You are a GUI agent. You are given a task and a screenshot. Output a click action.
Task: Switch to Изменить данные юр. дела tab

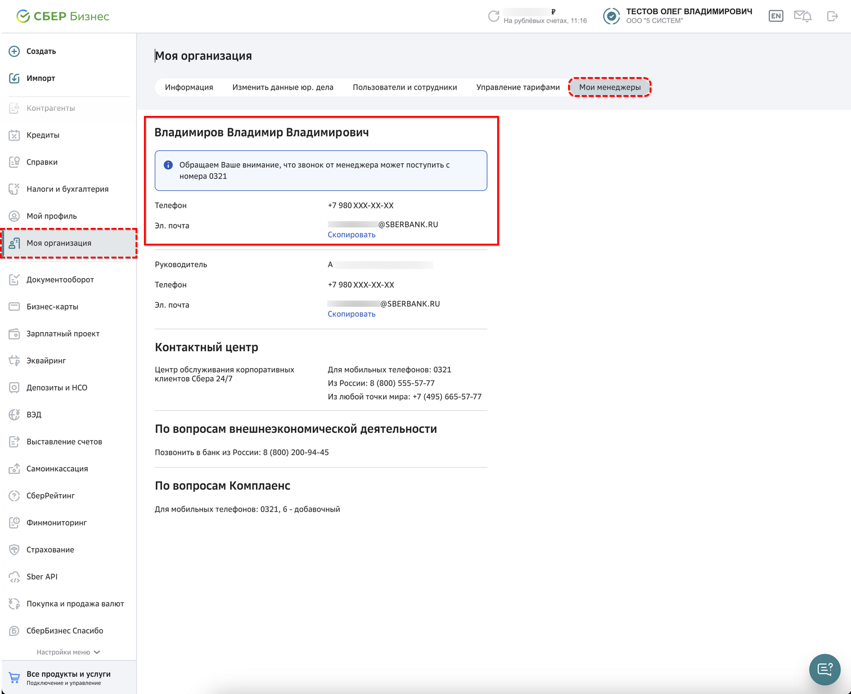283,87
